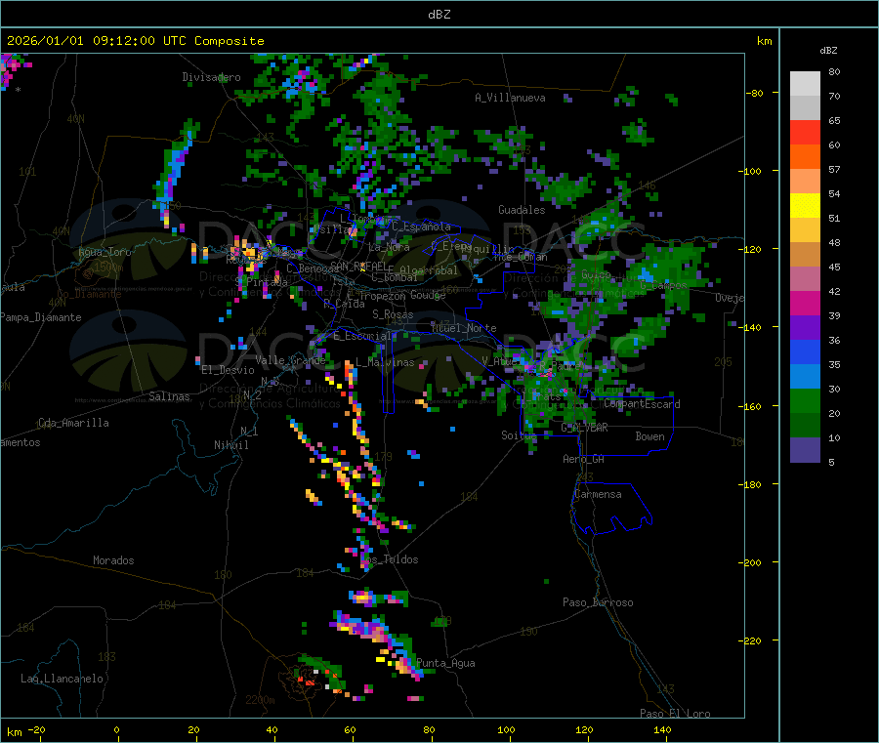Click the Morados location label
This screenshot has height=743, width=879.
tap(113, 560)
